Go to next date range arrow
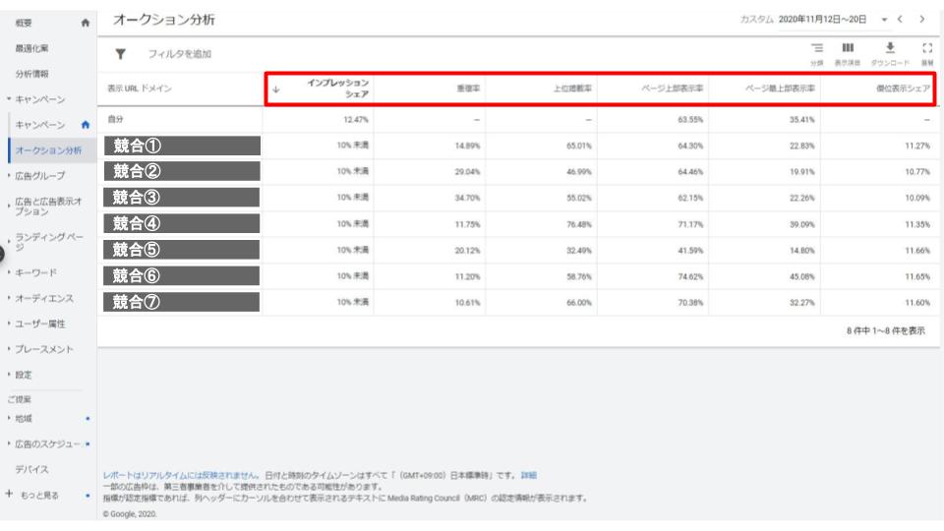The width and height of the screenshot is (944, 531). click(921, 20)
